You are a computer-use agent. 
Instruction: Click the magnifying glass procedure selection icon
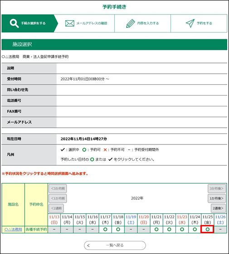[14, 24]
